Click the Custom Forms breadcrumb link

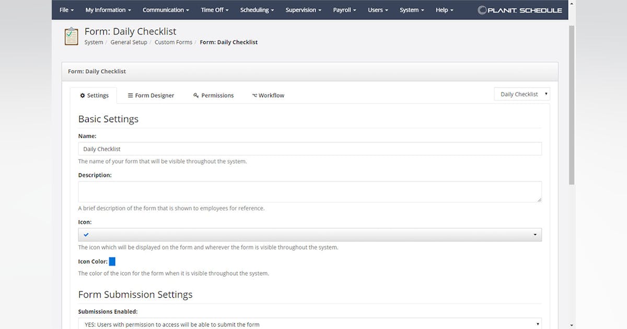[x=173, y=42]
